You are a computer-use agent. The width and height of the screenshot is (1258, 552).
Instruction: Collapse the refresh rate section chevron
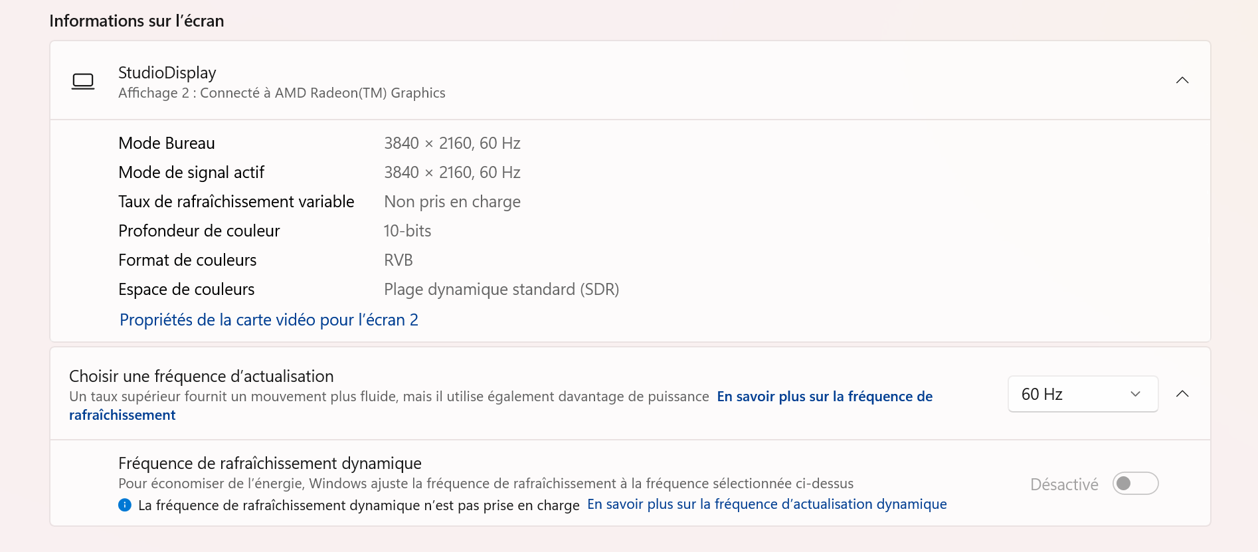(1182, 394)
